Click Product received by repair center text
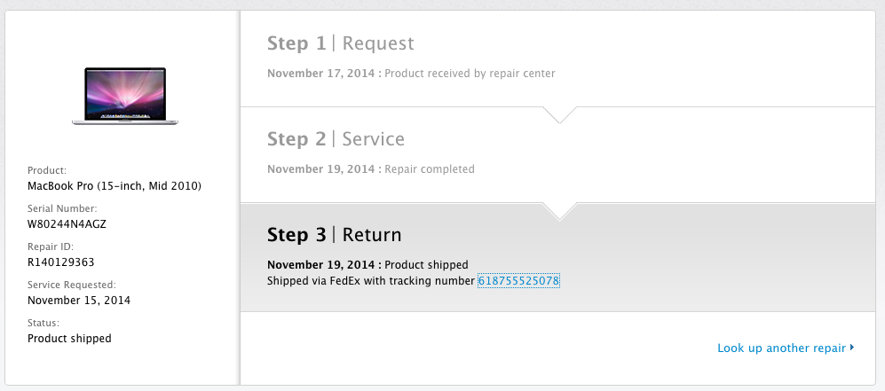Viewport: 885px width, 391px height. [470, 74]
